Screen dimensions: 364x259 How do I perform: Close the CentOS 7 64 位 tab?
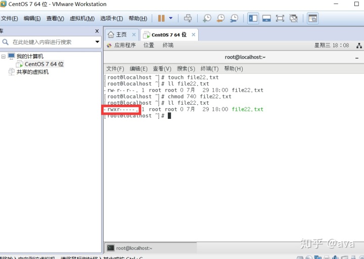(193, 34)
